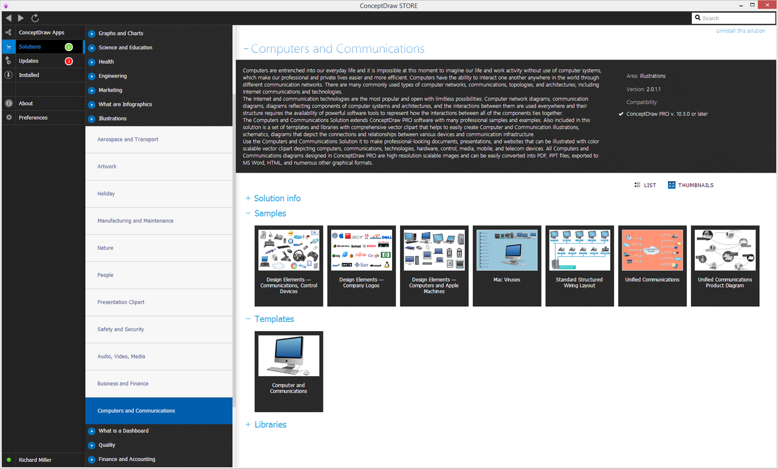778x469 pixels.
Task: Collapse the Samples section
Action: [x=248, y=213]
